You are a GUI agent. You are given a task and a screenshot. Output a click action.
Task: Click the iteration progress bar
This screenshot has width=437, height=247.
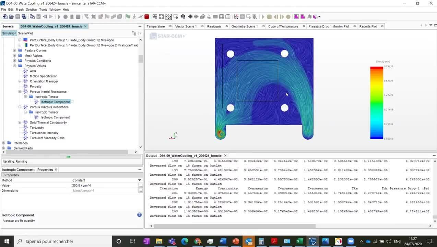[72, 157]
